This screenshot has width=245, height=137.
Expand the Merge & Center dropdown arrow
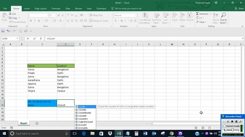[111, 21]
